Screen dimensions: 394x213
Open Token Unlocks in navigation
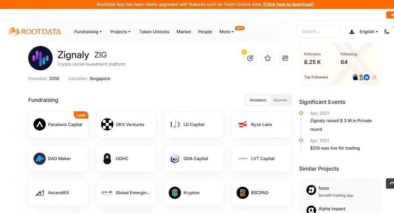click(x=154, y=32)
